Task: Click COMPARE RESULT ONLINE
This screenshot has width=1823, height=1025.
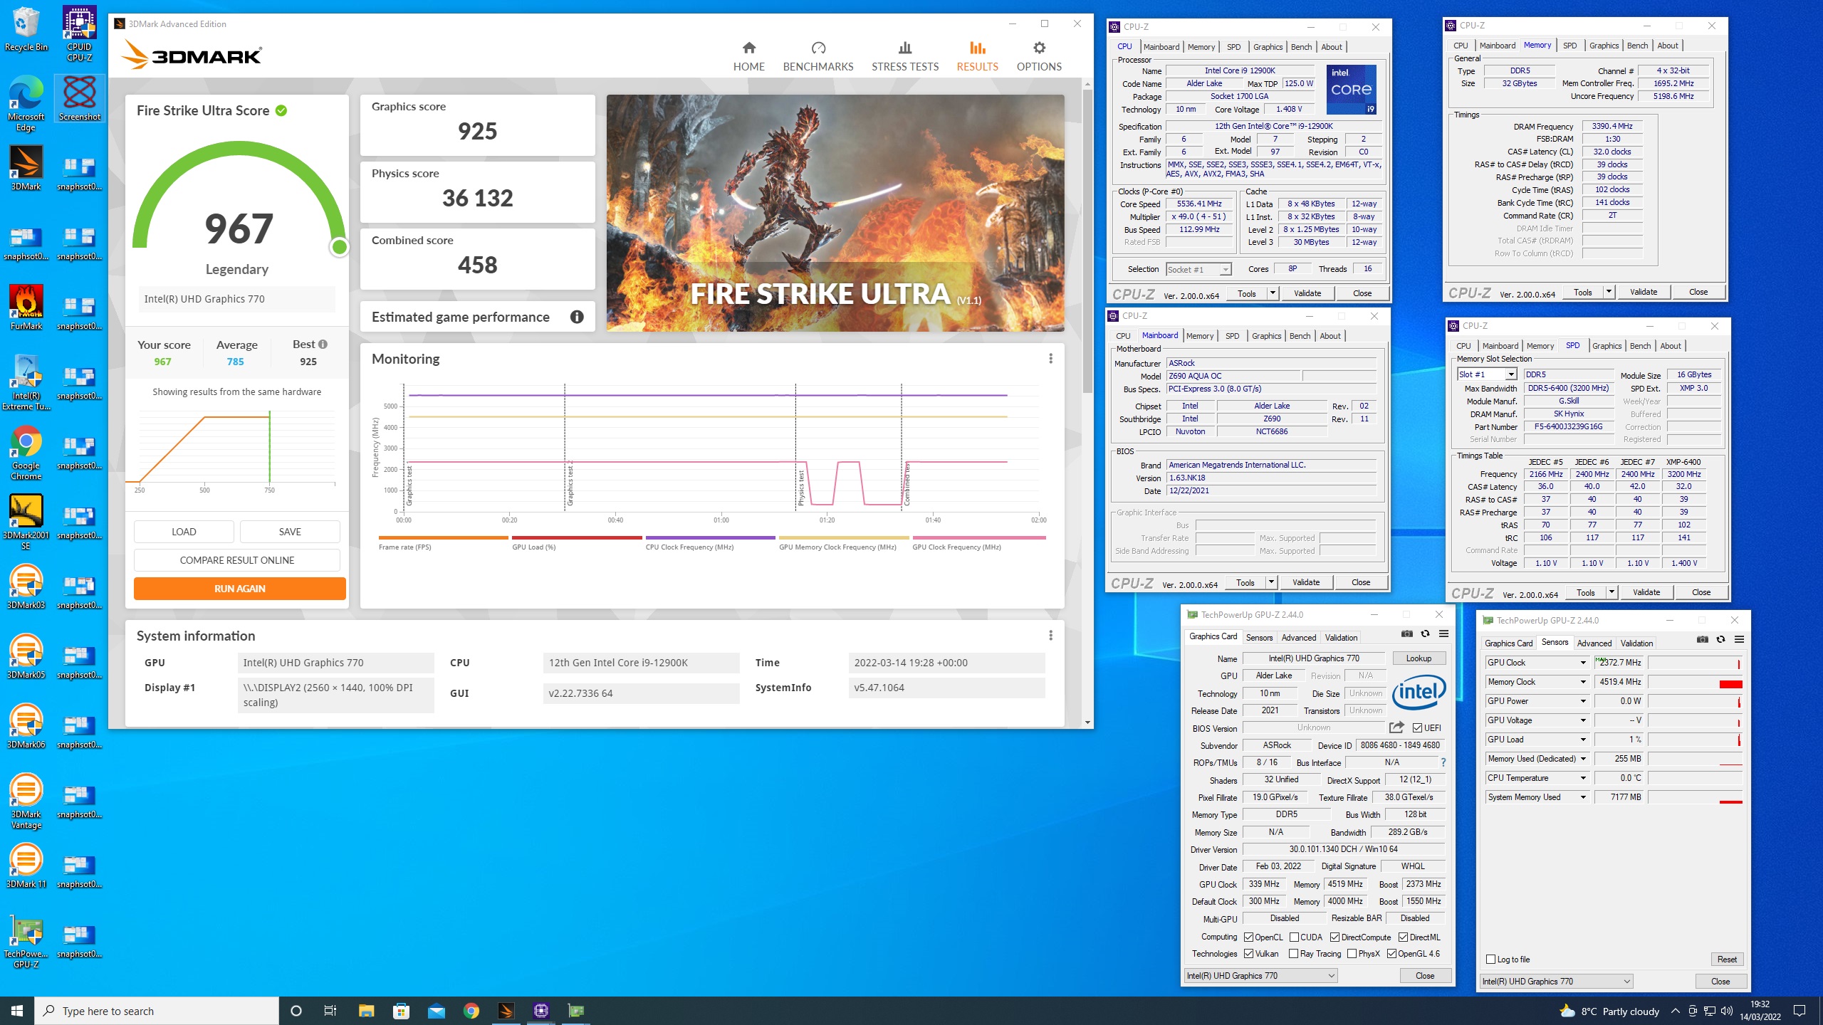Action: 236,560
